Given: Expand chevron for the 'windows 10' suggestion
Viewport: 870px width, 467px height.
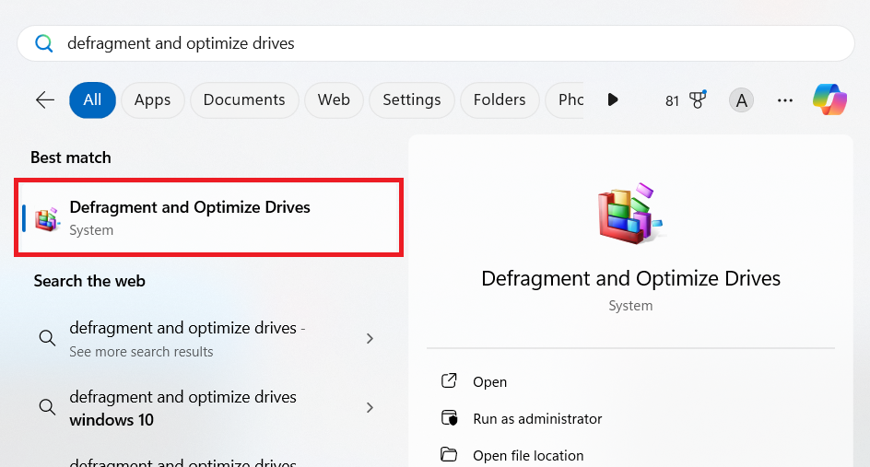Looking at the screenshot, I should coord(370,408).
